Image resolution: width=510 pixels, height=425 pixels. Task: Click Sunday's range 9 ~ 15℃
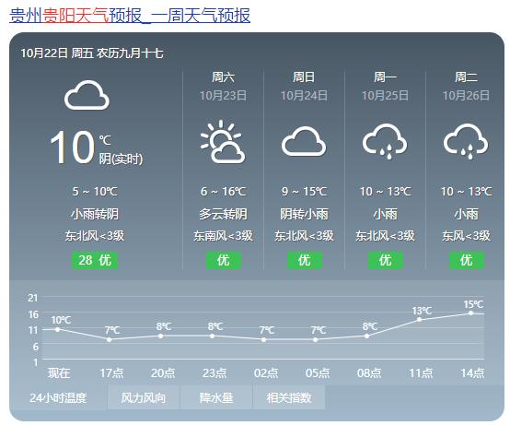(x=304, y=191)
